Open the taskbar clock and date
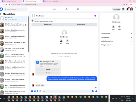 128,98
